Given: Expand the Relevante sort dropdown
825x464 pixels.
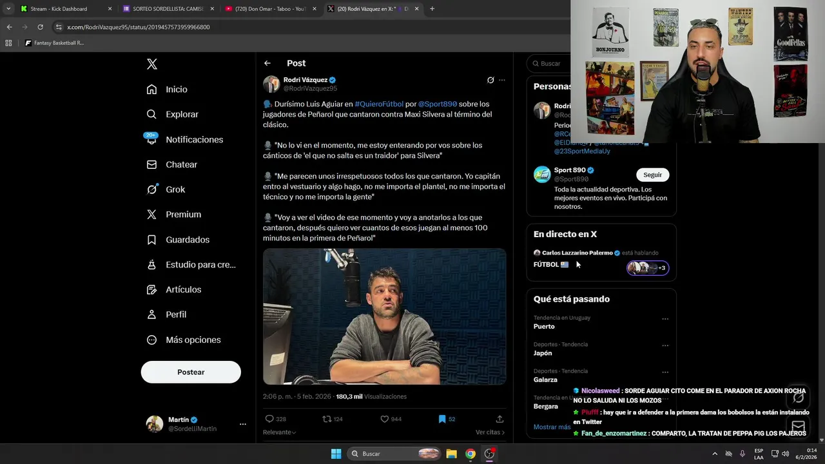Looking at the screenshot, I should (279, 432).
